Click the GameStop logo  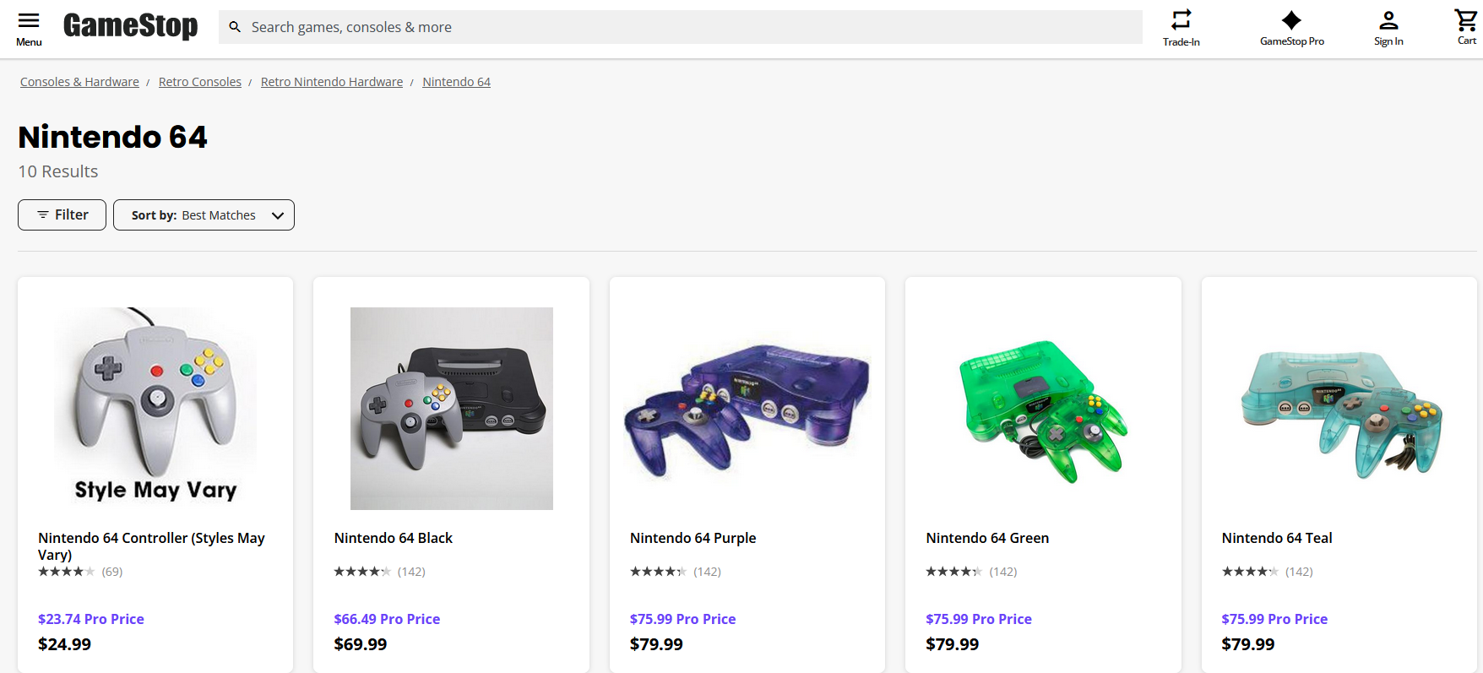pos(131,26)
